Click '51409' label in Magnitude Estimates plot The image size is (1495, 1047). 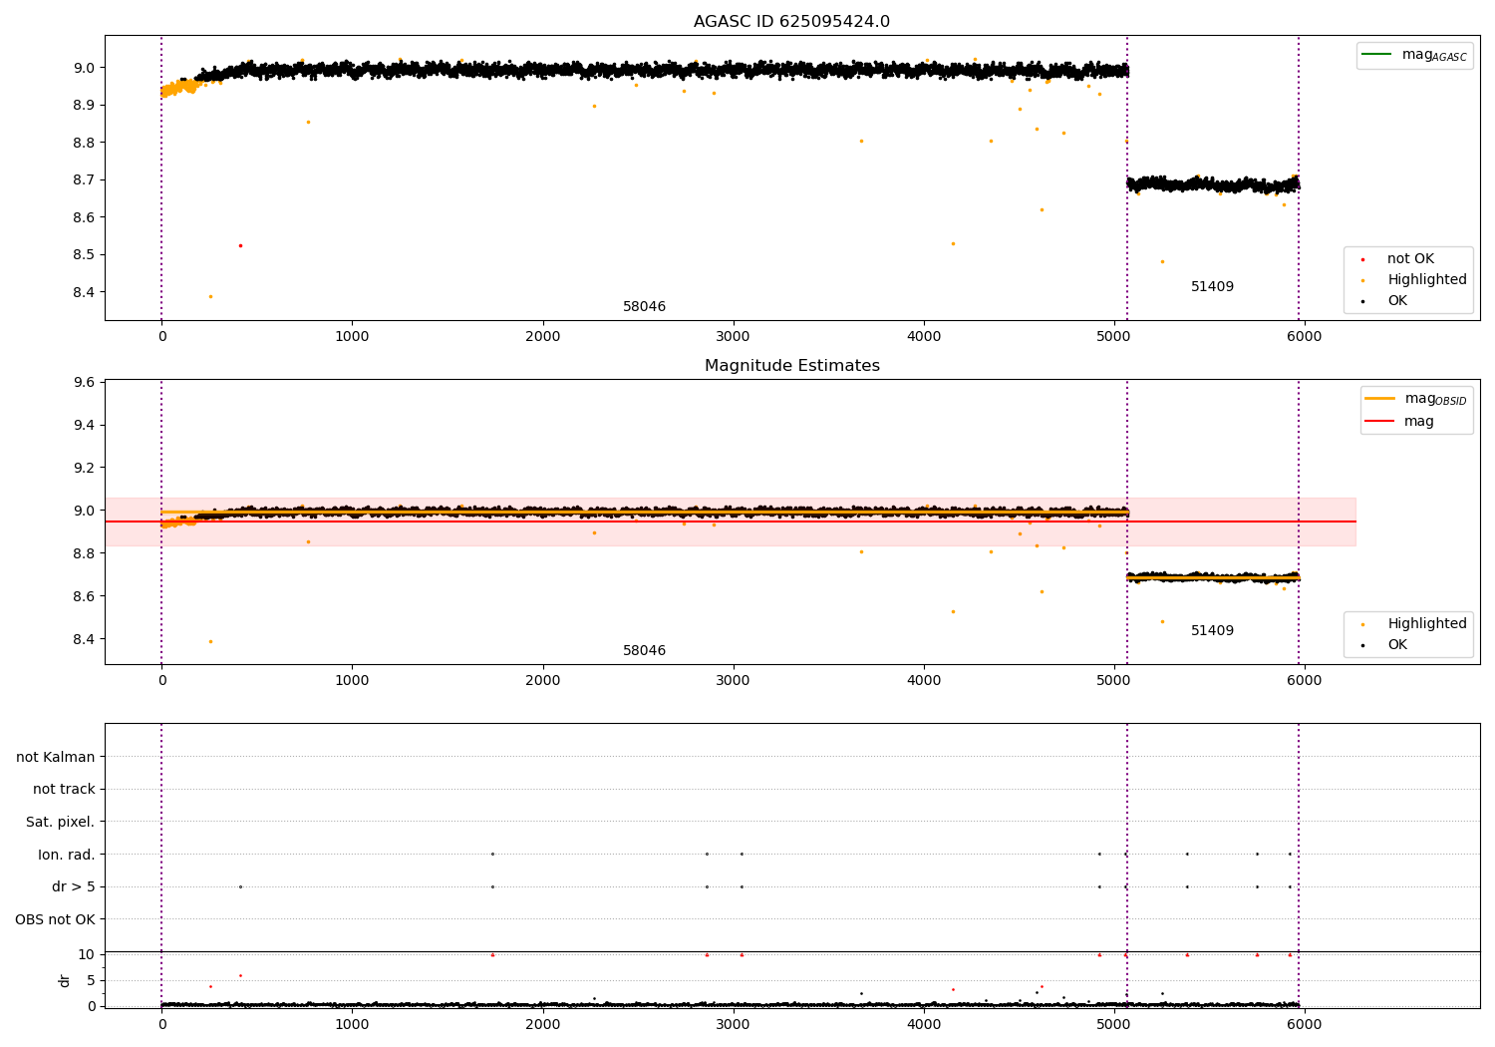click(1212, 631)
